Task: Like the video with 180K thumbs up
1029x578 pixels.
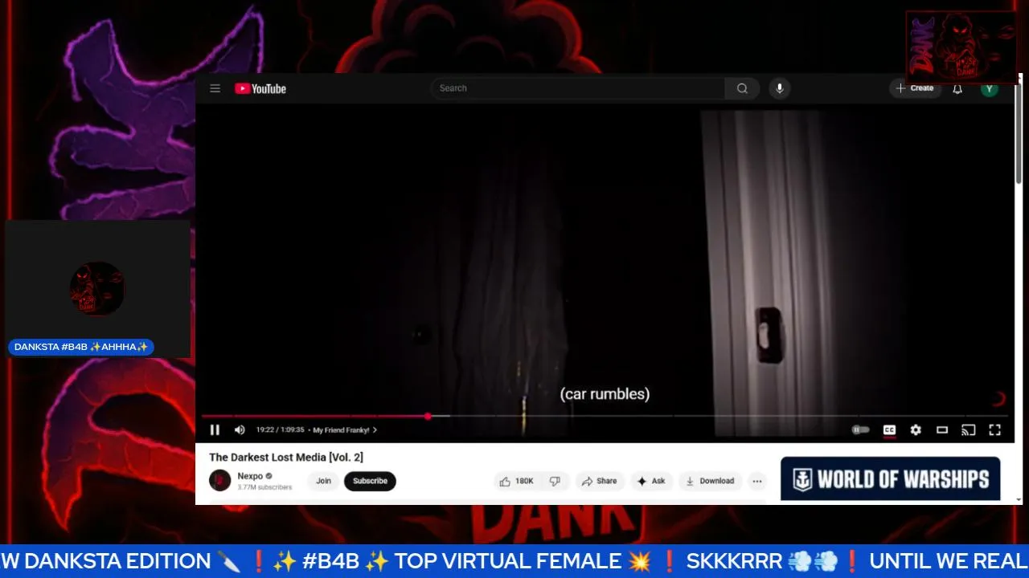Action: coord(516,481)
